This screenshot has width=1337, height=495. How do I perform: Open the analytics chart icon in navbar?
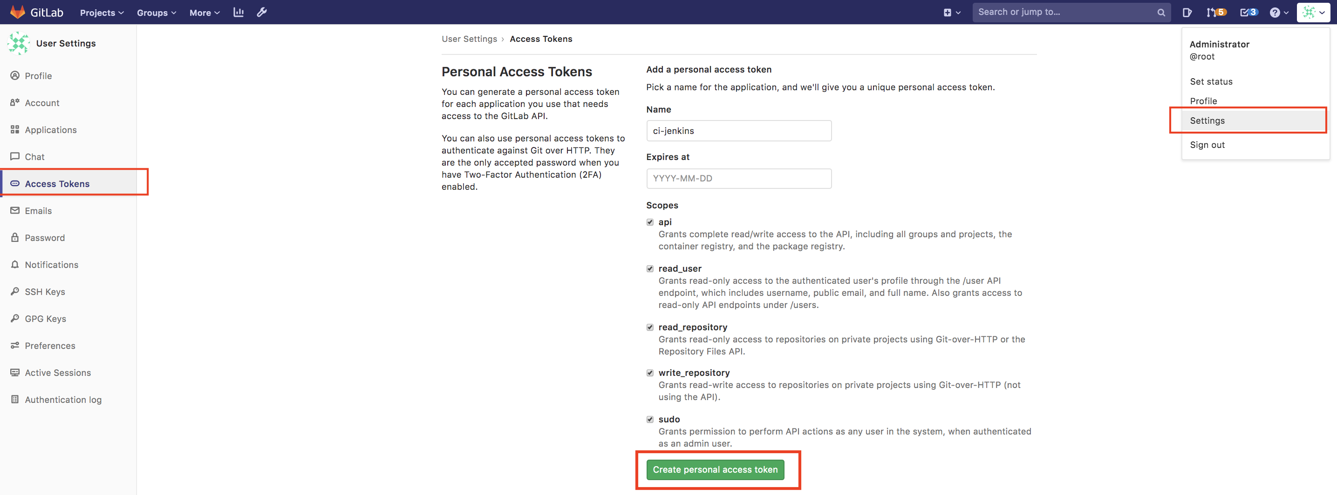click(238, 12)
